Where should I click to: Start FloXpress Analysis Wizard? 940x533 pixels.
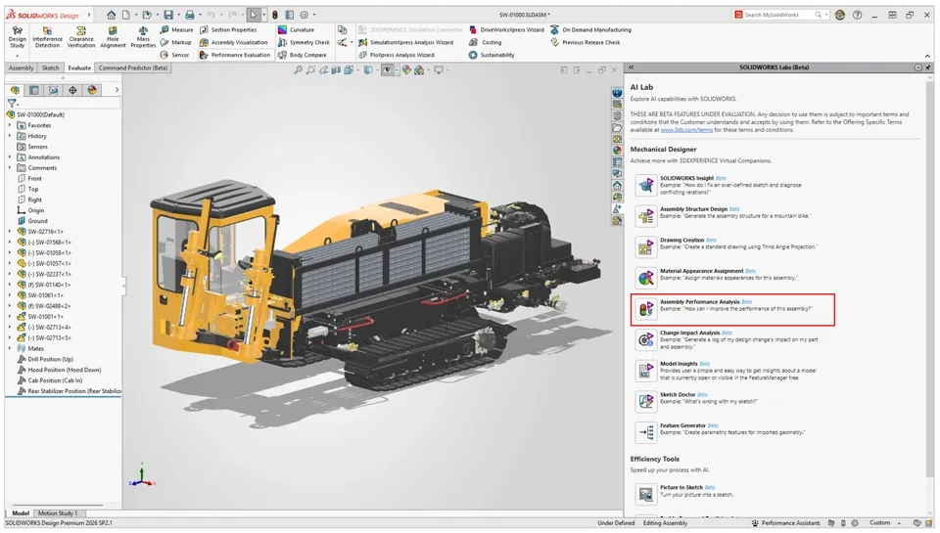[397, 55]
